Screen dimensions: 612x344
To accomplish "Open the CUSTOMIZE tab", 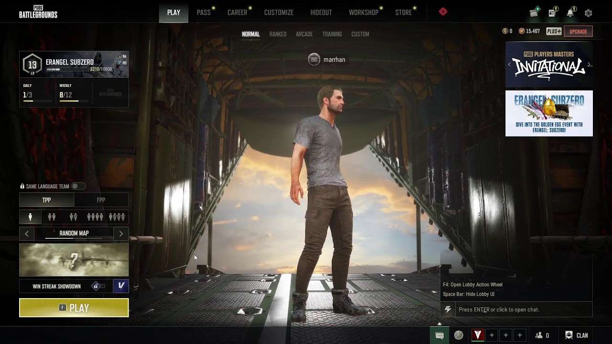I will [x=279, y=12].
